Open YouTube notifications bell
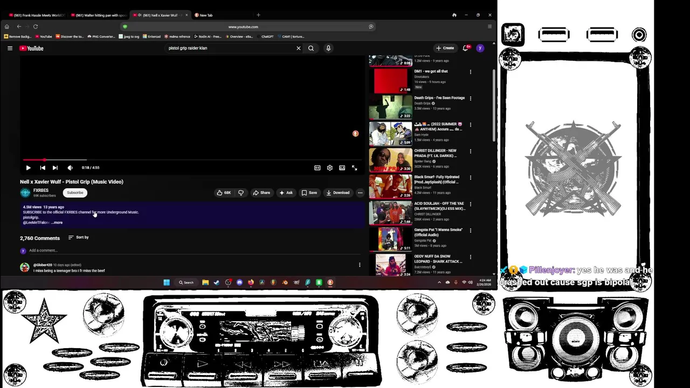690x388 pixels. coord(466,48)
